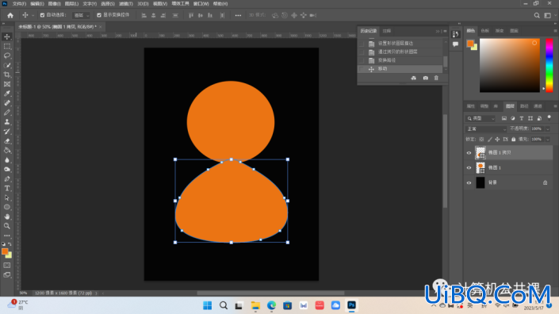Toggle layer filtering switch on/off
The height and width of the screenshot is (314, 559).
click(549, 117)
